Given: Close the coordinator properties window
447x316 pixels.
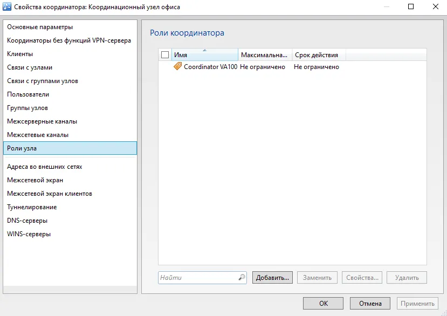Looking at the screenshot, I should [435, 6].
